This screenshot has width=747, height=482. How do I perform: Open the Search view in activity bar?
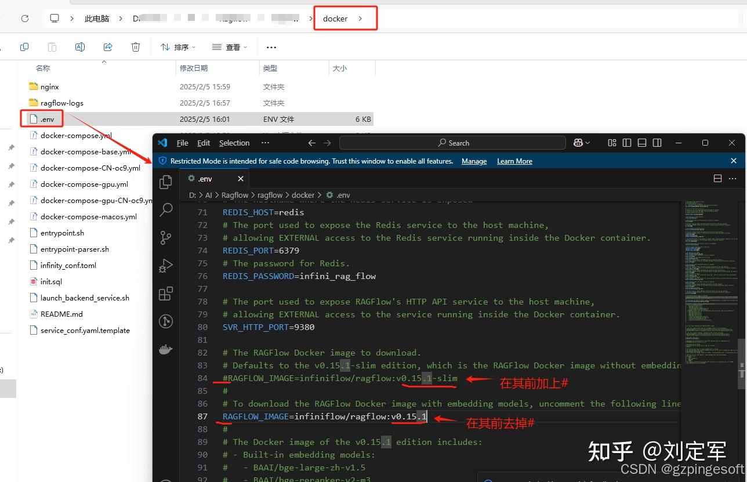pyautogui.click(x=166, y=209)
